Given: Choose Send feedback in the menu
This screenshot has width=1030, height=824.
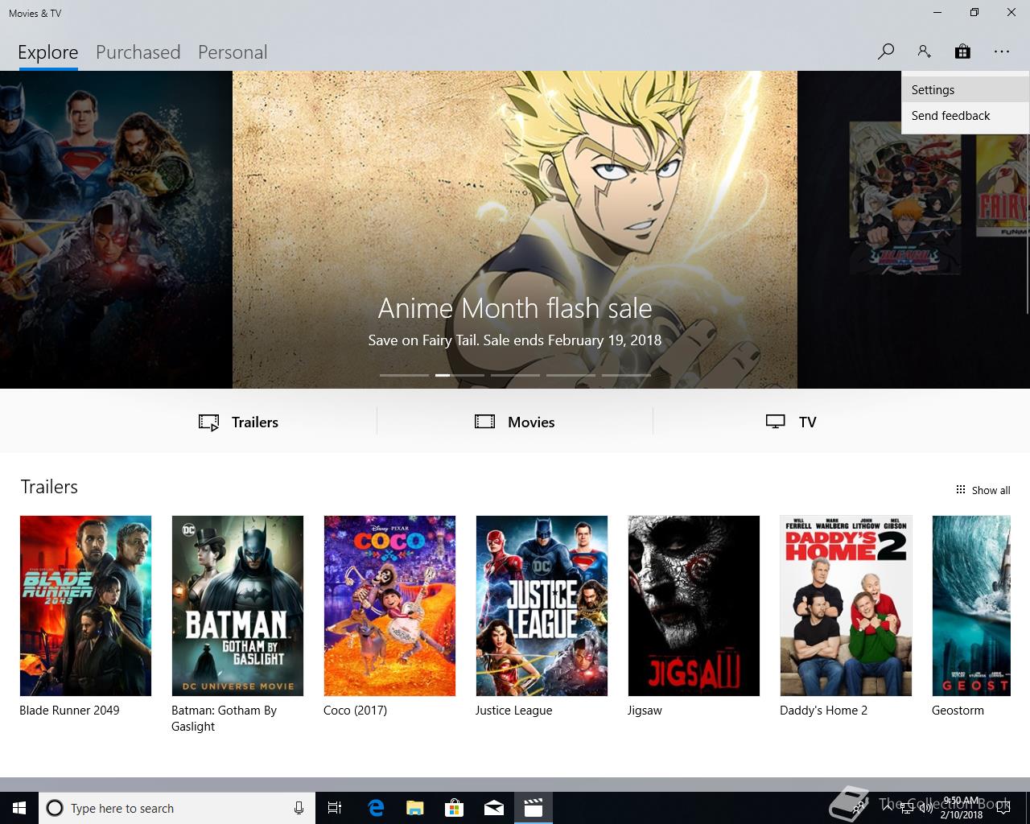Looking at the screenshot, I should 966,116.
